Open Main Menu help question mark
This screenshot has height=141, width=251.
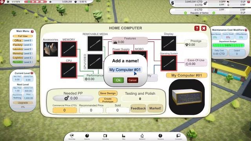(x=32, y=31)
